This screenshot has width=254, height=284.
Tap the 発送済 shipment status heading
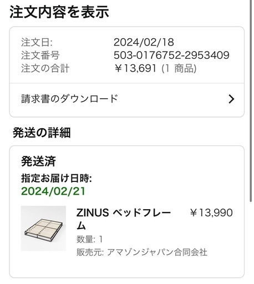pyautogui.click(x=38, y=161)
